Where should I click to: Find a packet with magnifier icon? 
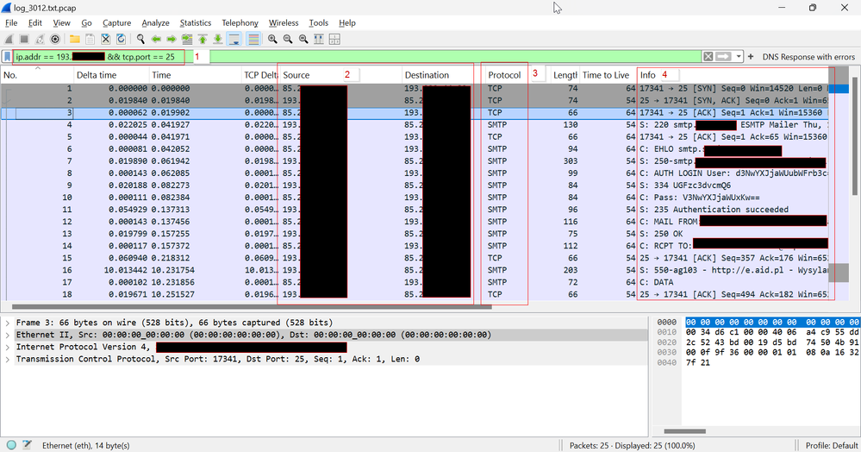140,39
